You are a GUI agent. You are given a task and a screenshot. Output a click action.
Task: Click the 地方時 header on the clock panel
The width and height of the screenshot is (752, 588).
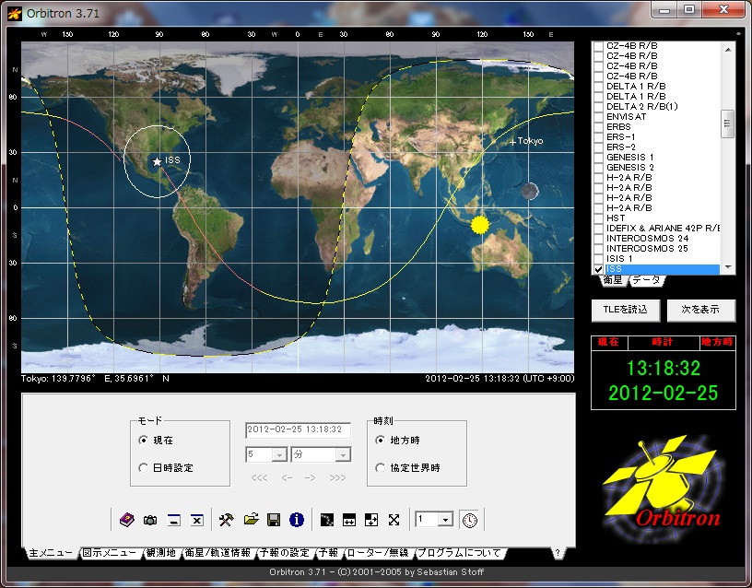tap(717, 342)
